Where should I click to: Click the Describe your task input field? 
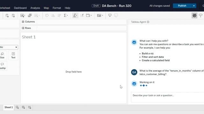click(x=168, y=97)
